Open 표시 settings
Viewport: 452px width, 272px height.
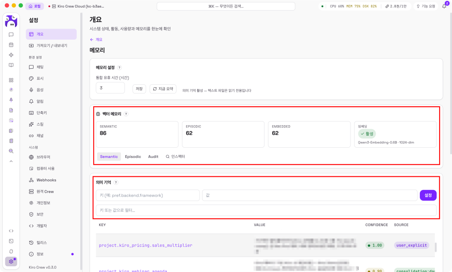(x=51, y=78)
